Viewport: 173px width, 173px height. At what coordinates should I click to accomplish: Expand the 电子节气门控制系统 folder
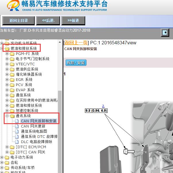7,59
